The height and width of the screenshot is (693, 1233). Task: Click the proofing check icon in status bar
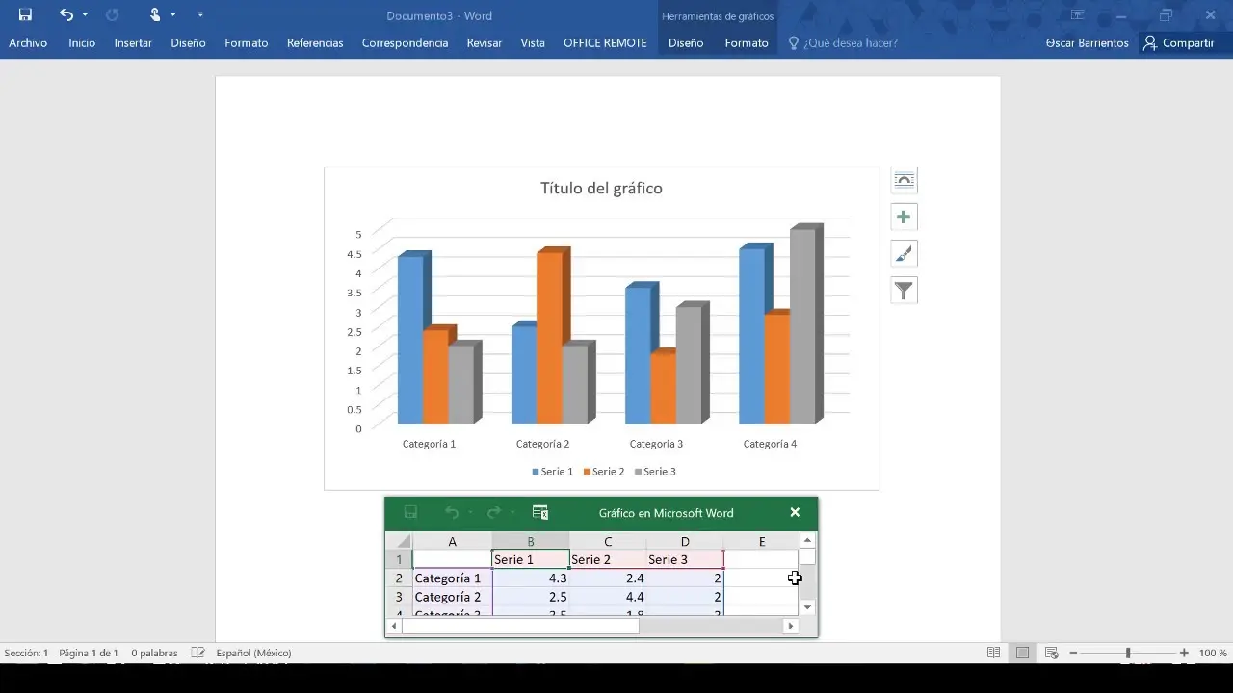pos(197,653)
